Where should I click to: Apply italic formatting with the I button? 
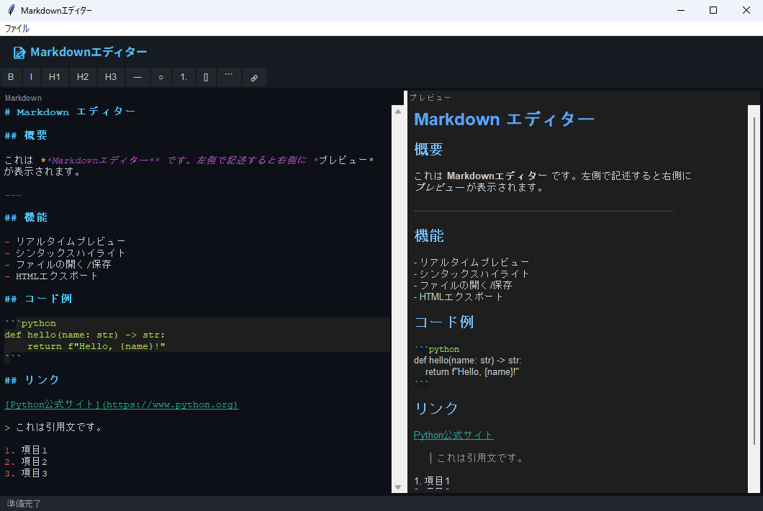[31, 77]
